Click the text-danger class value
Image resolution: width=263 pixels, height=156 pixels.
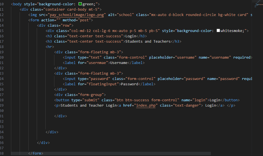[x=187, y=105]
